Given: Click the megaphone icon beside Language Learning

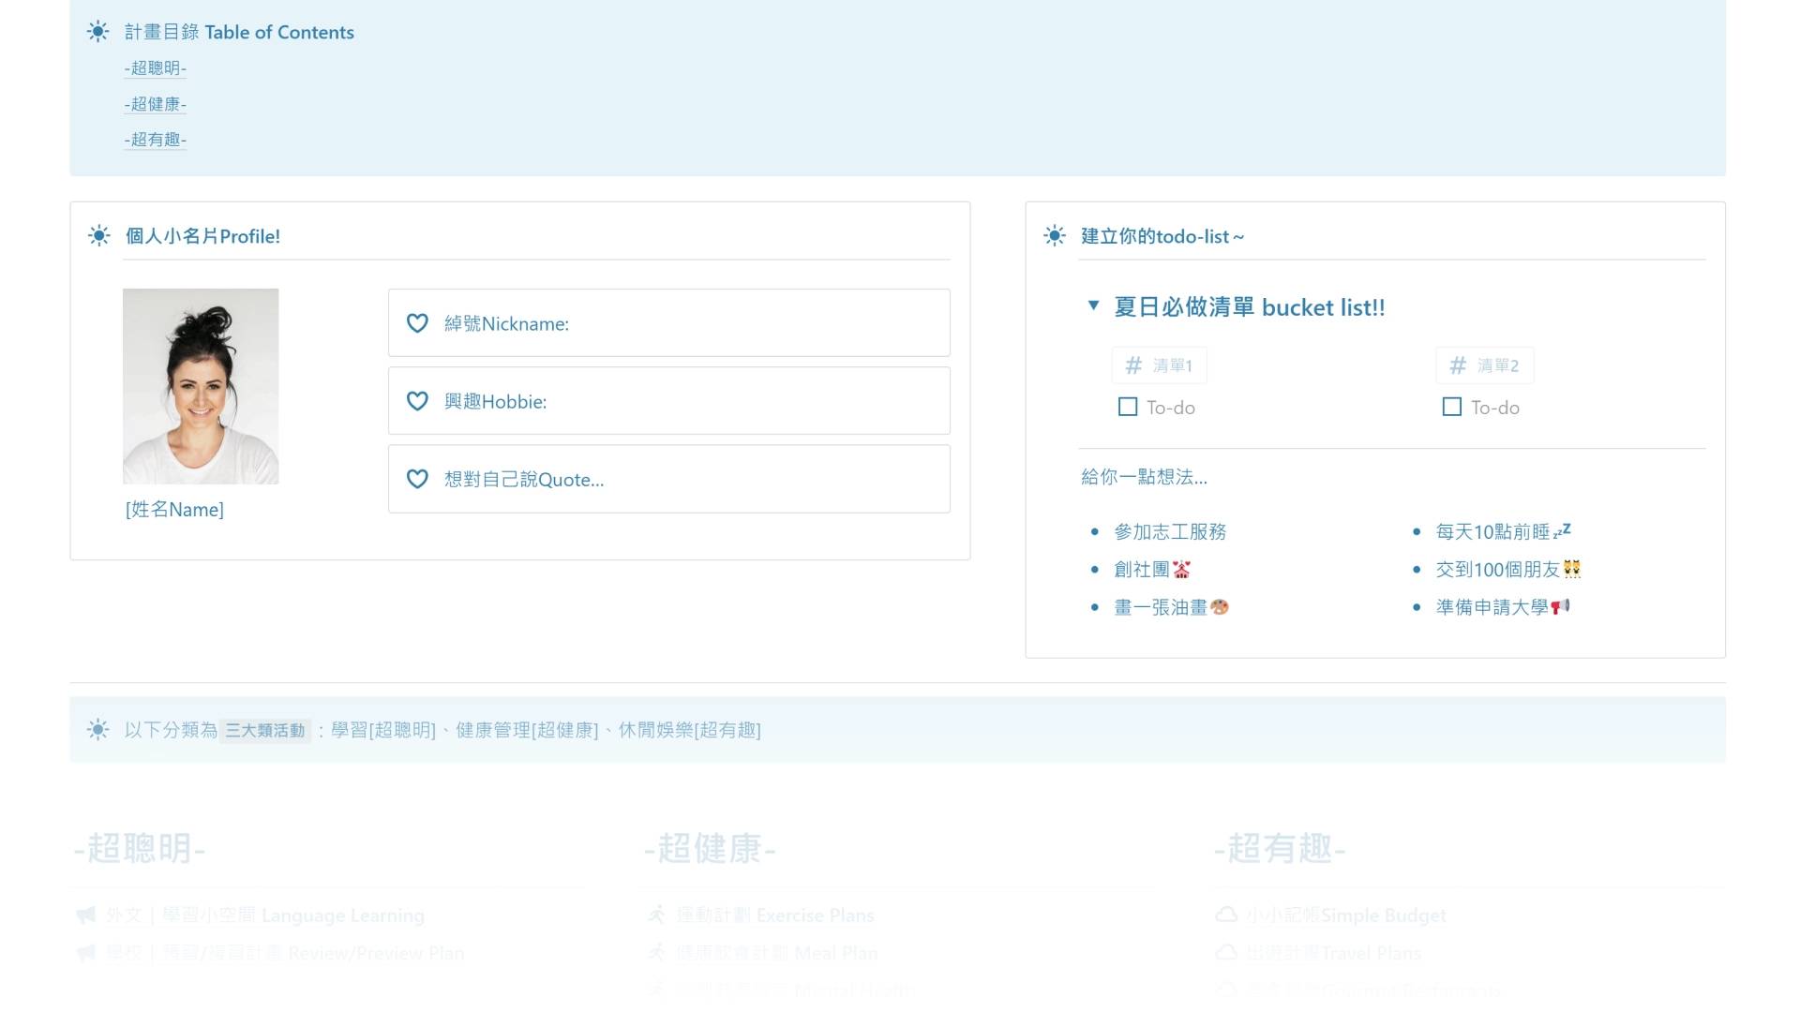Looking at the screenshot, I should (x=85, y=915).
